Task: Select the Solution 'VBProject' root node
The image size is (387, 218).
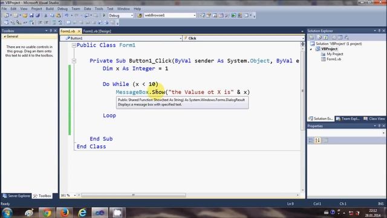Action: (339, 44)
